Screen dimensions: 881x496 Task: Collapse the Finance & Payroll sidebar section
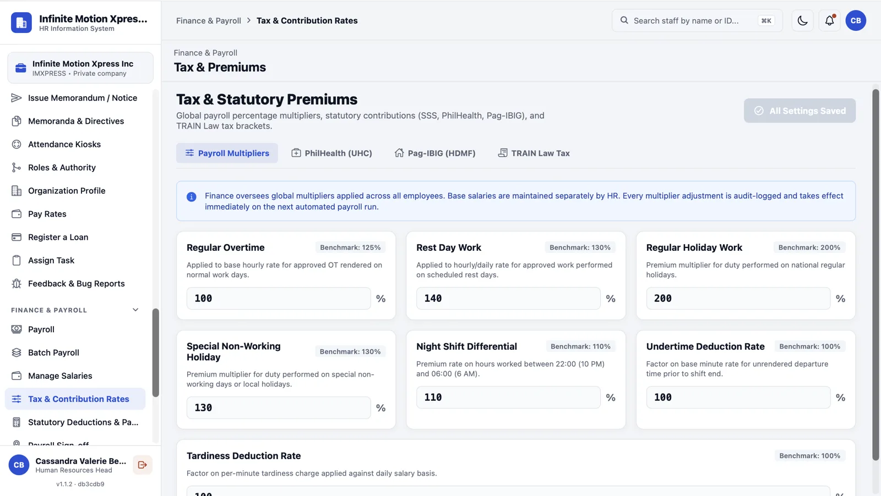point(135,310)
